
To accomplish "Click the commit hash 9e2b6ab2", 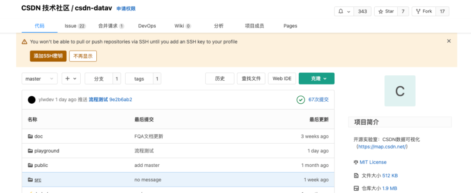I will pos(121,100).
